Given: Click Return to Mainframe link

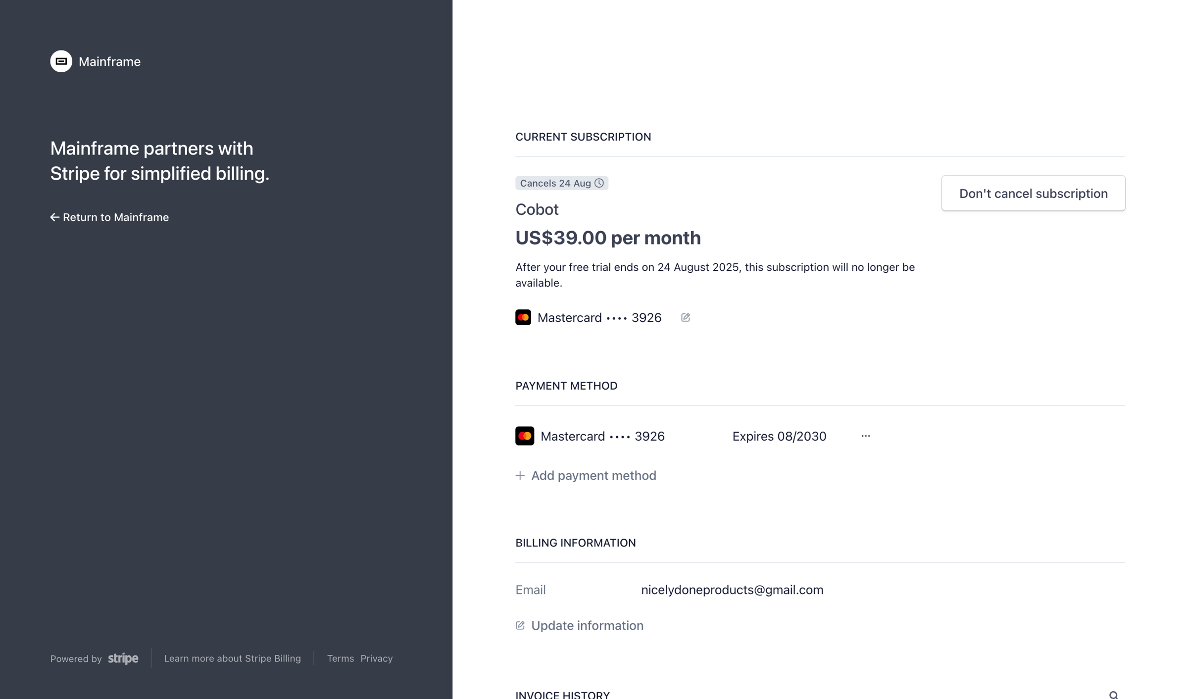Looking at the screenshot, I should coord(109,217).
